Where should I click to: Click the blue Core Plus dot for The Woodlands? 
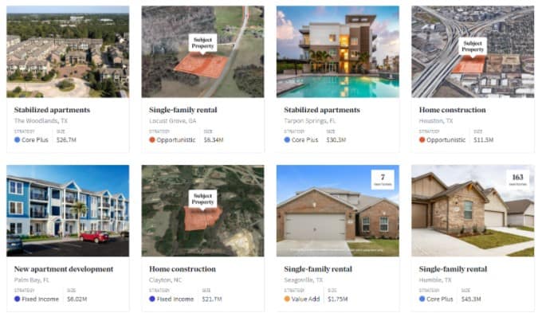click(x=17, y=140)
